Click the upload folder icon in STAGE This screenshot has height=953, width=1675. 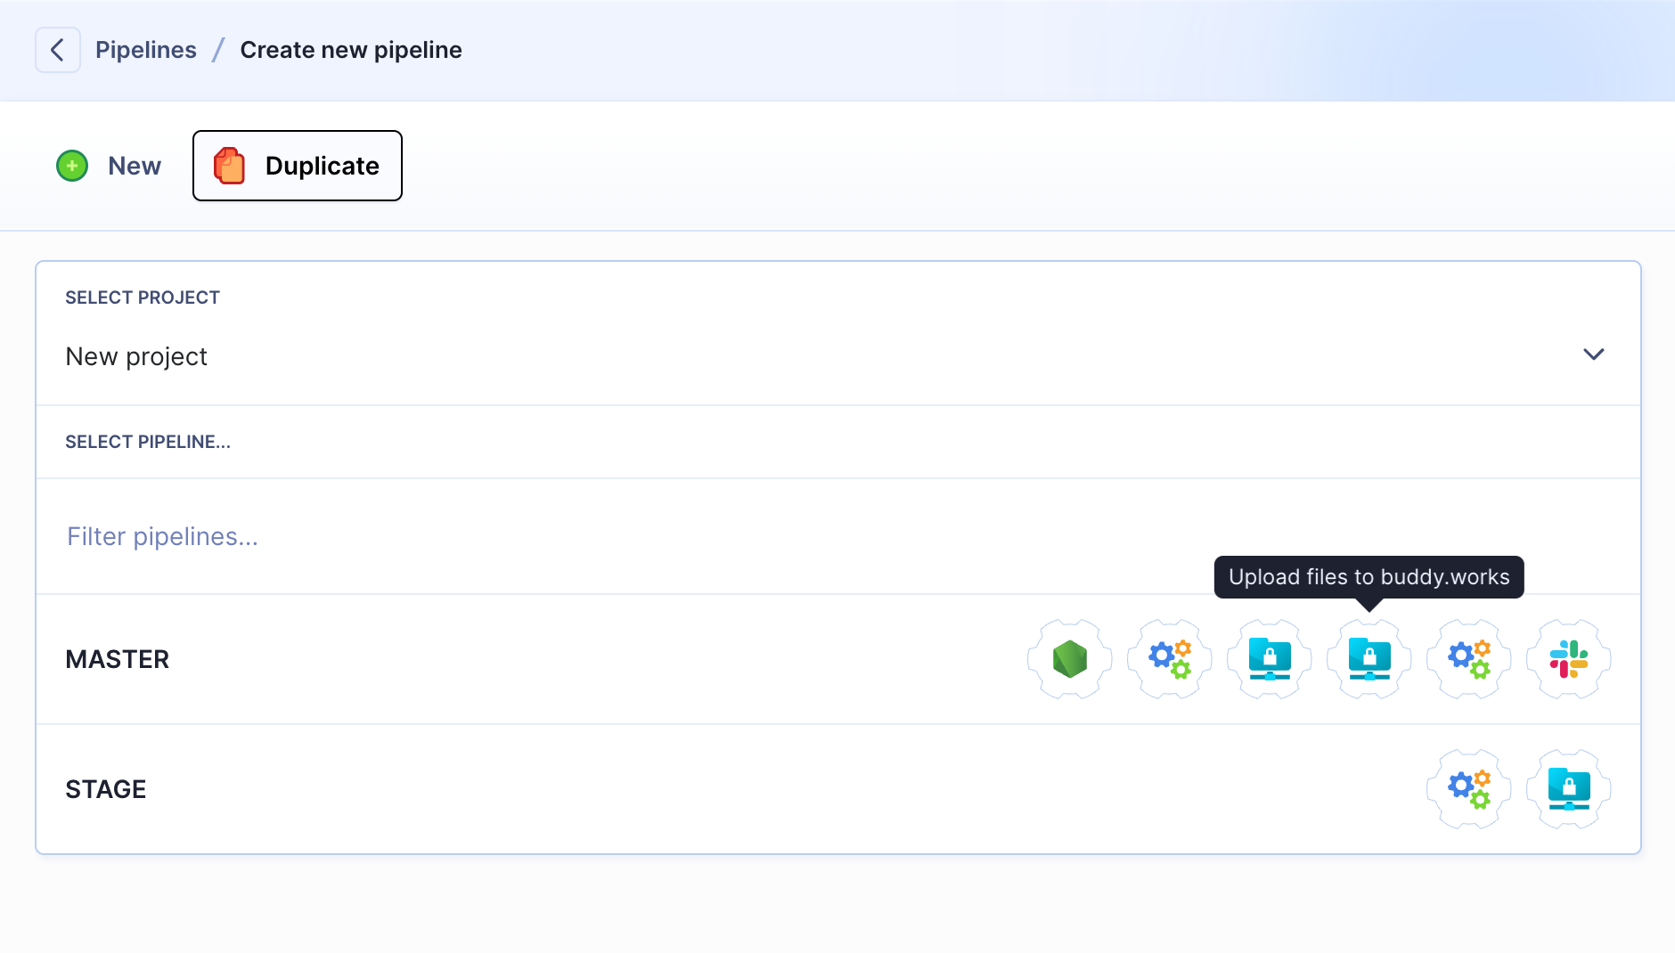1569,789
